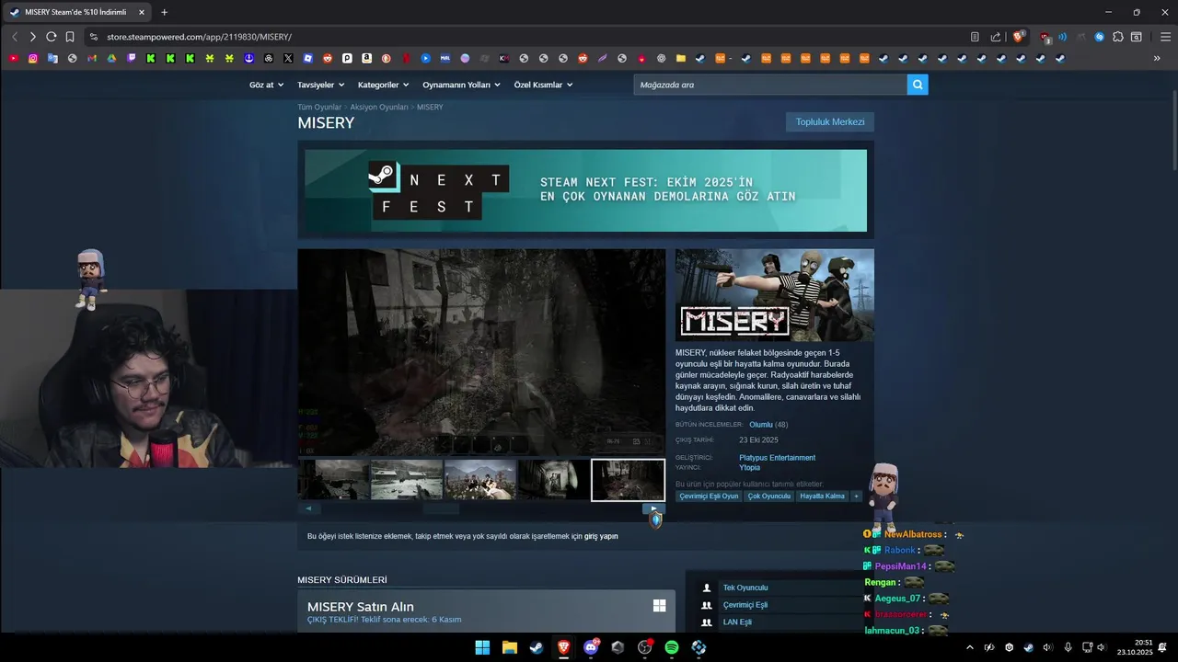Open the Instagram bookmark
Viewport: 1178px width, 662px height.
coord(33,58)
